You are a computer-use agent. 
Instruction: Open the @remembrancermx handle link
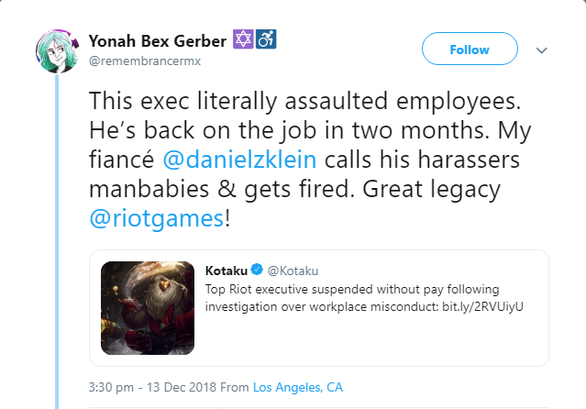click(x=145, y=61)
